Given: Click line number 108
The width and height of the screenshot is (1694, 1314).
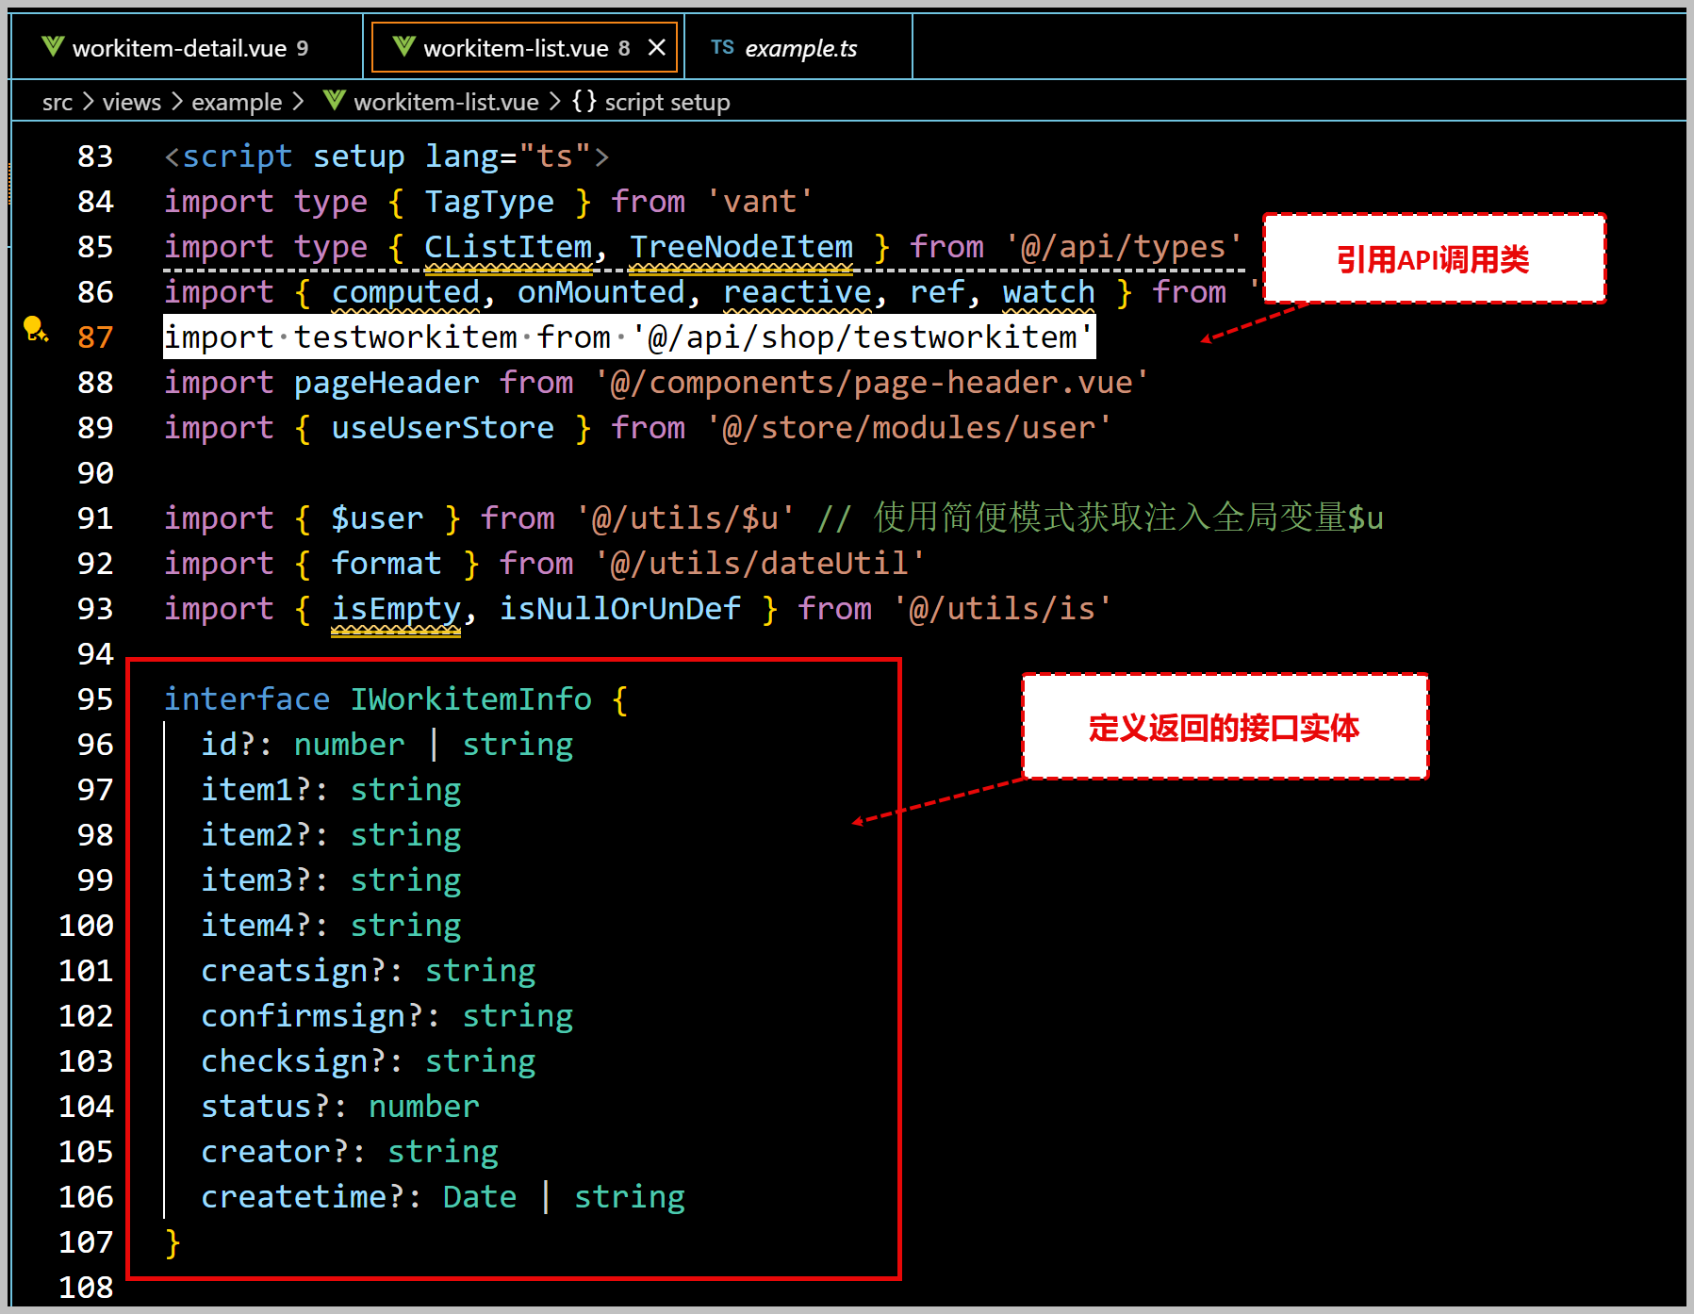Looking at the screenshot, I should click(86, 1288).
